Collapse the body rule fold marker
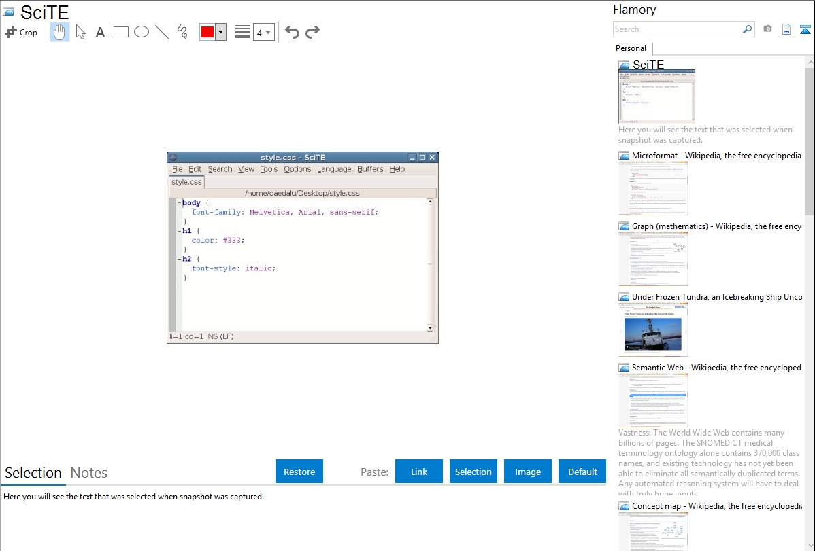Screen dimensions: 815x551 tap(180, 203)
